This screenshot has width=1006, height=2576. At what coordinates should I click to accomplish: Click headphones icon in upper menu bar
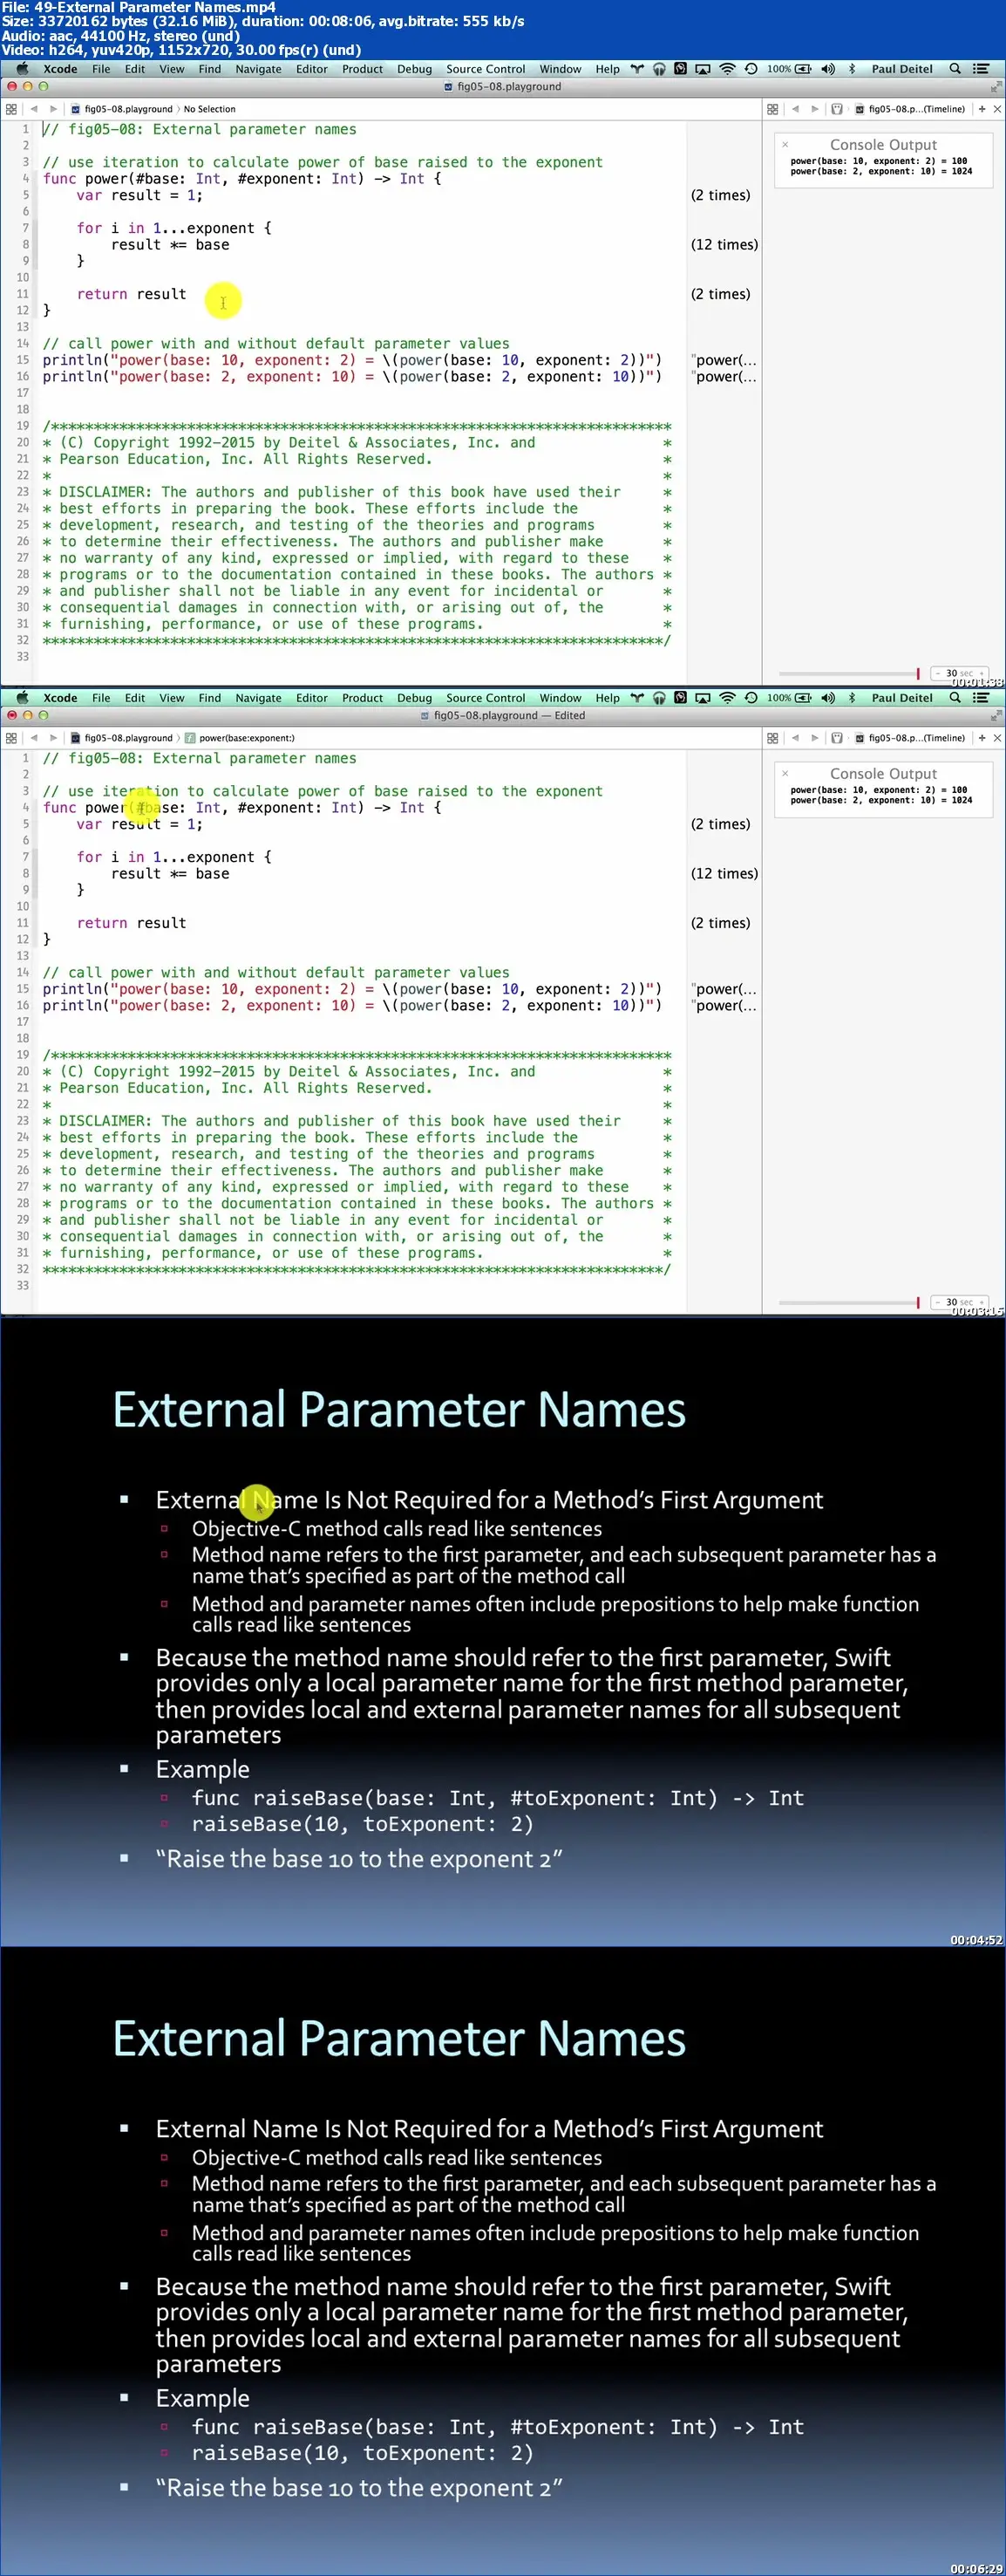pyautogui.click(x=659, y=69)
